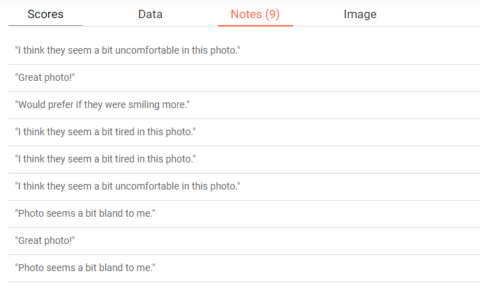
Task: Select the first "Great photo!" note
Action: 45,78
